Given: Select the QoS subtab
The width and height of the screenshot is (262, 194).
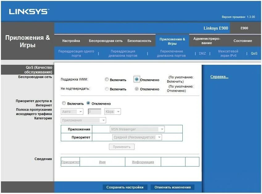Looking at the screenshot, I should (254, 53).
